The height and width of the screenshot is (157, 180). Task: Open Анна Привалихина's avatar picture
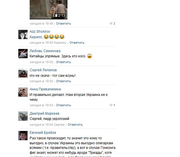(x=23, y=92)
